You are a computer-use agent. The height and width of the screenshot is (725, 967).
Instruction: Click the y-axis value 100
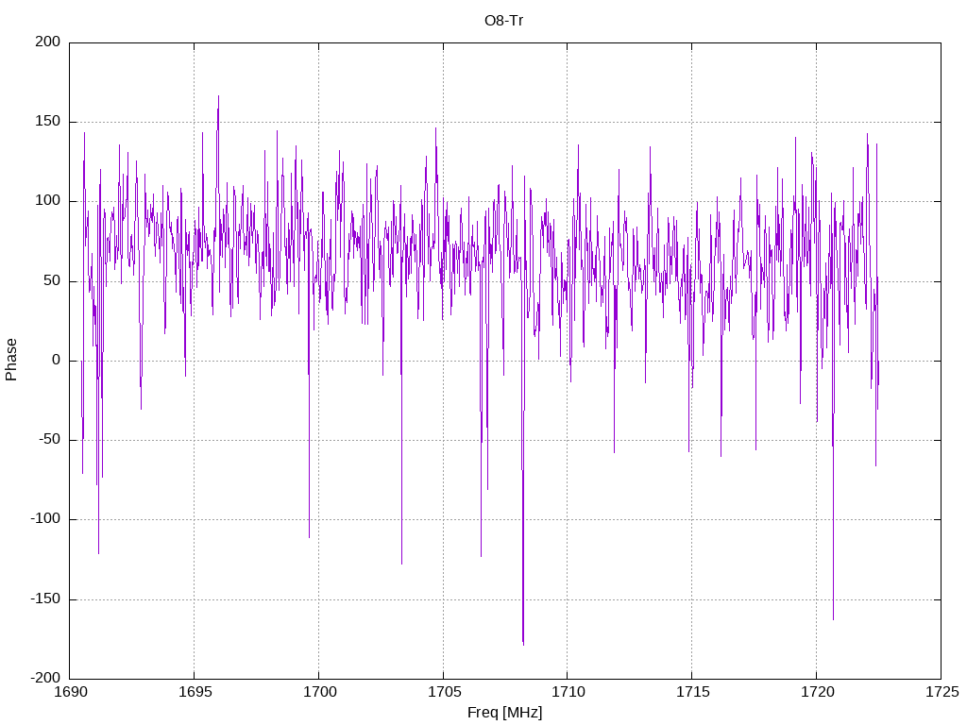pyautogui.click(x=48, y=201)
